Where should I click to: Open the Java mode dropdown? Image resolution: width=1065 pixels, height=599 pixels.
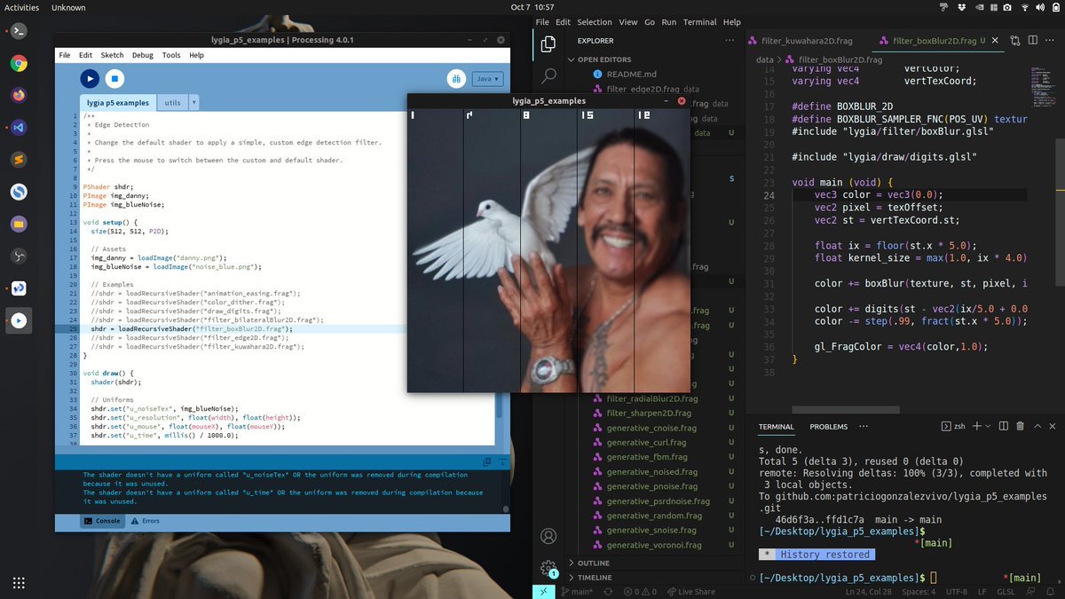487,79
